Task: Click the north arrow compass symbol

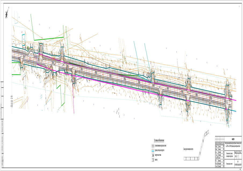Action: [x=7, y=15]
